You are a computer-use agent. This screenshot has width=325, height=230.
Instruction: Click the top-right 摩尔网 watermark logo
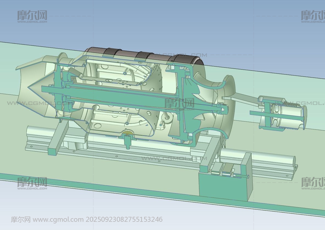[x=313, y=16]
